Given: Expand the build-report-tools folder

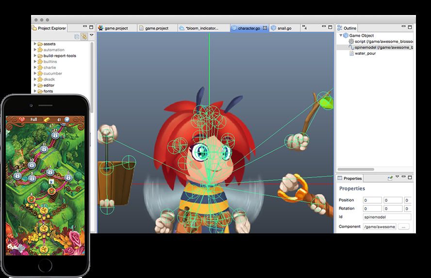Looking at the screenshot, I should tap(35, 56).
